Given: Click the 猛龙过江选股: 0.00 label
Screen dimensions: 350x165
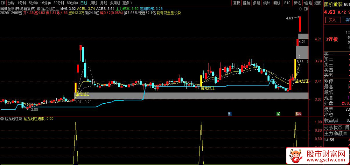Looking at the screenshot, I should click(38, 119).
